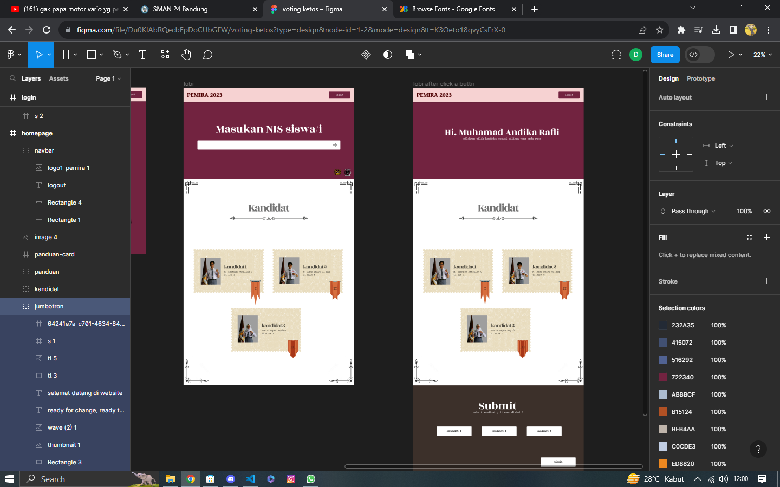Select the Hand tool

[186, 55]
